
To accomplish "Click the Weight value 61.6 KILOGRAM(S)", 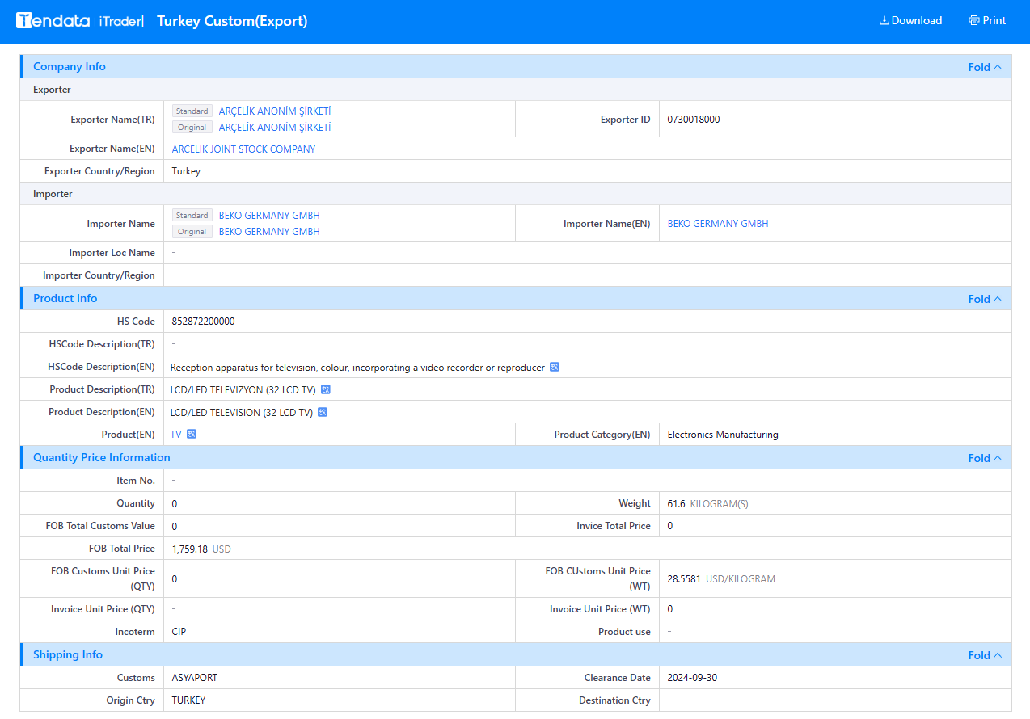I will (x=707, y=503).
